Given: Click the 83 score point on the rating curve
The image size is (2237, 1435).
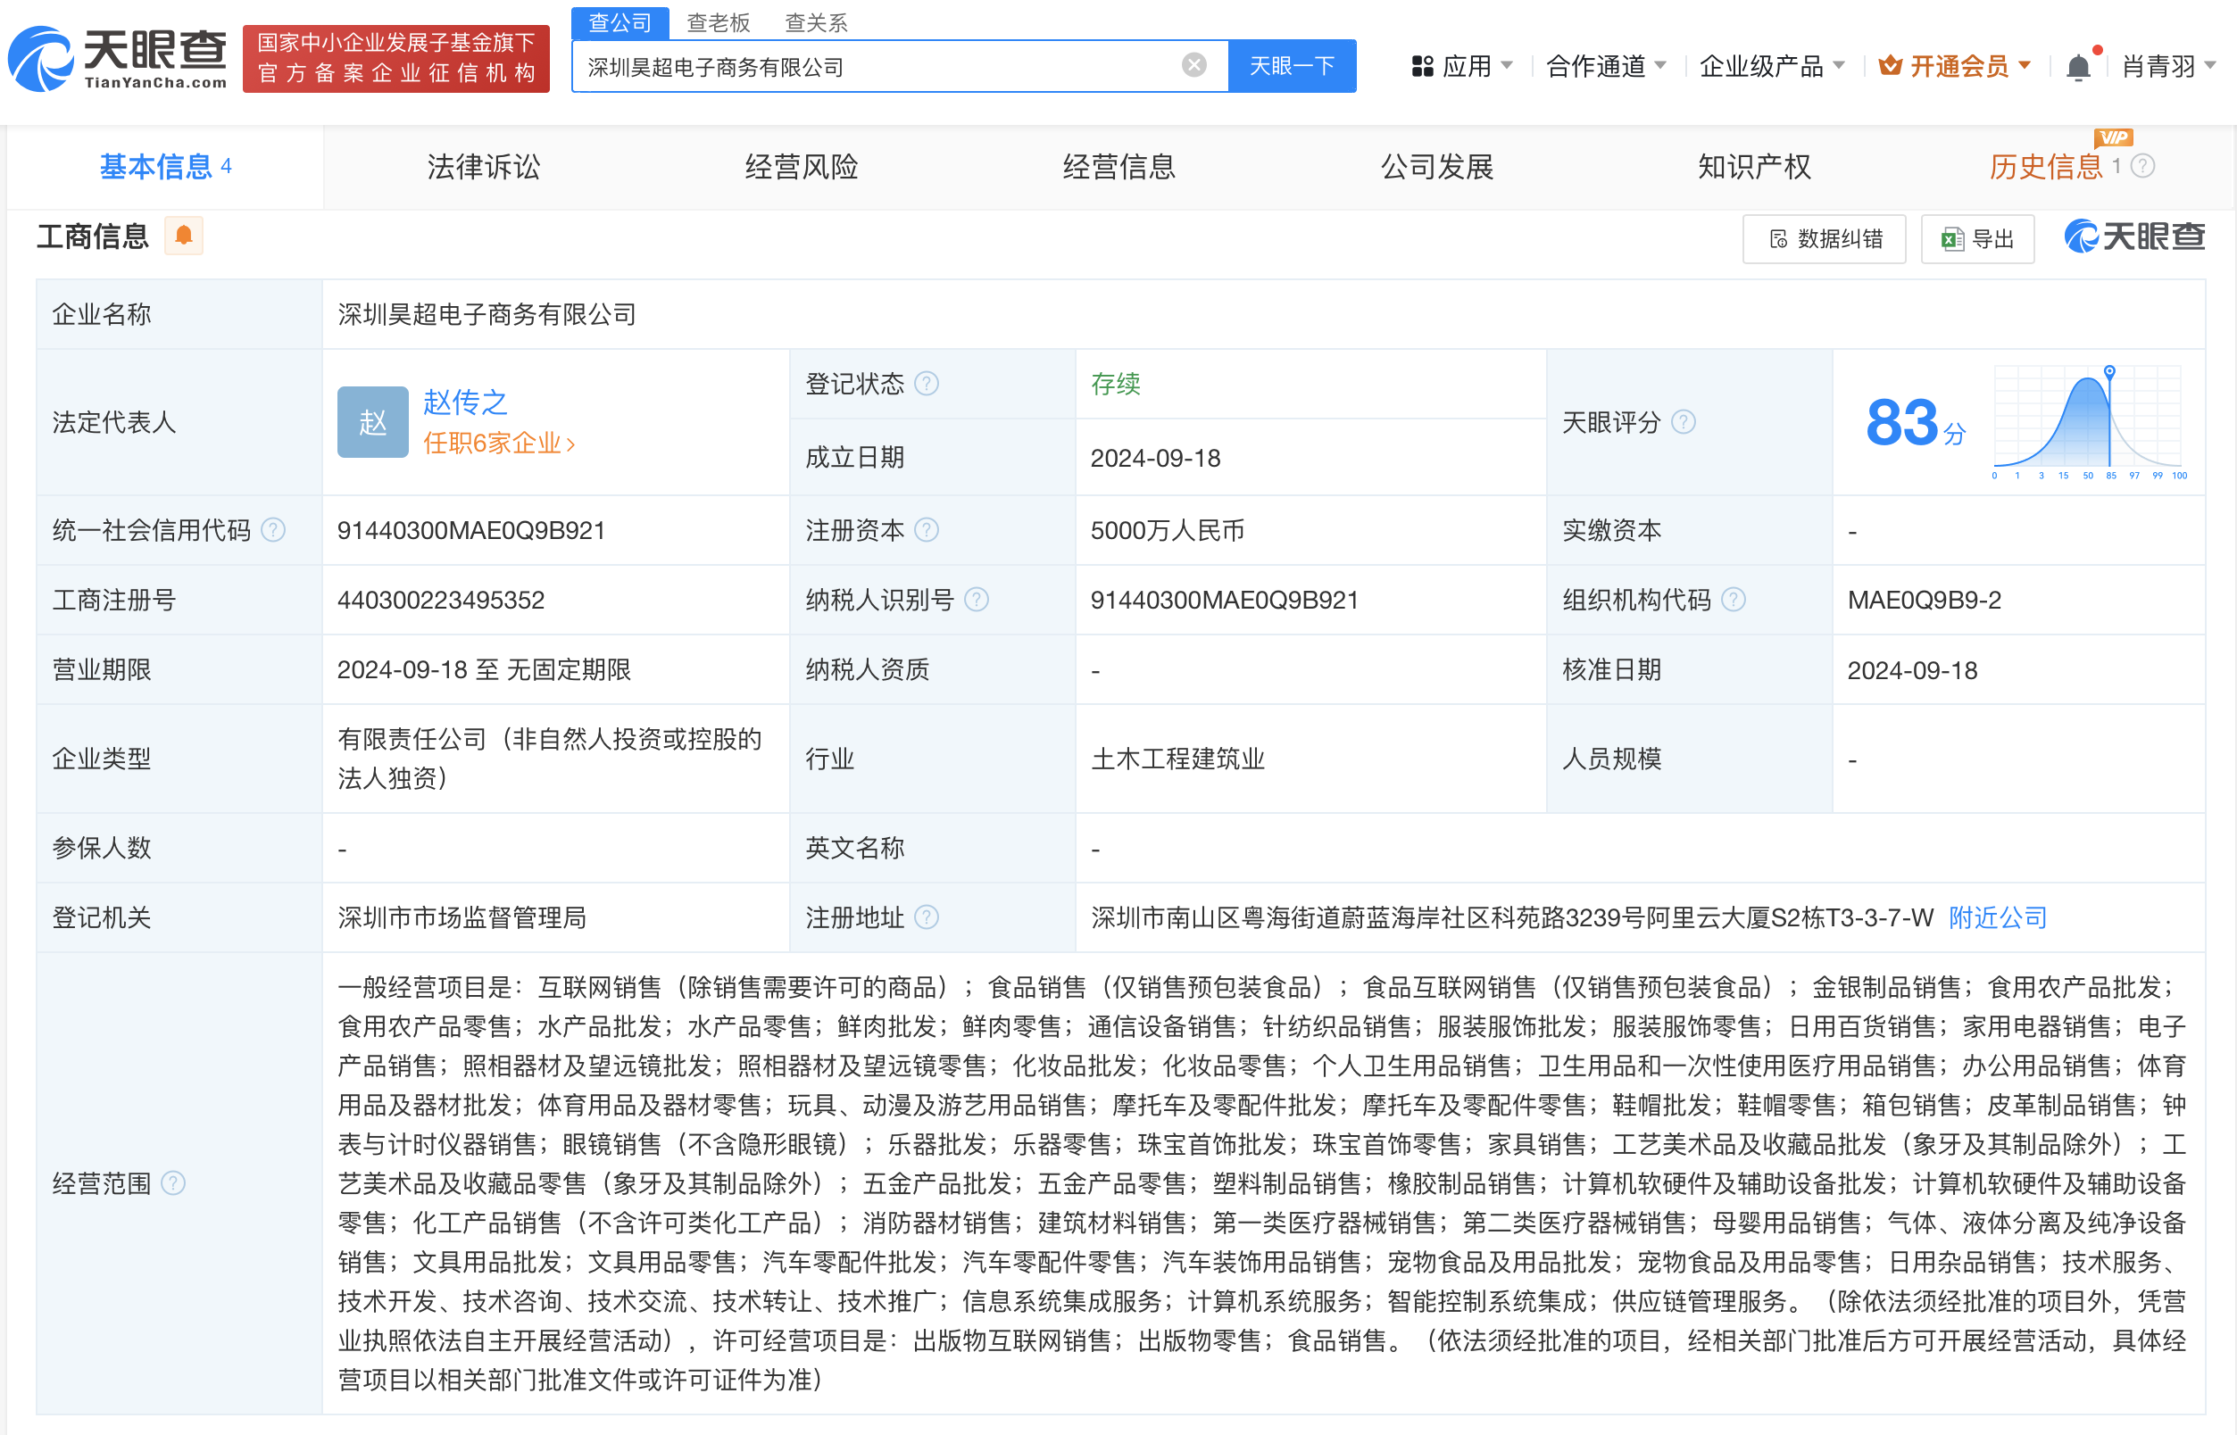Looking at the screenshot, I should tap(2108, 371).
